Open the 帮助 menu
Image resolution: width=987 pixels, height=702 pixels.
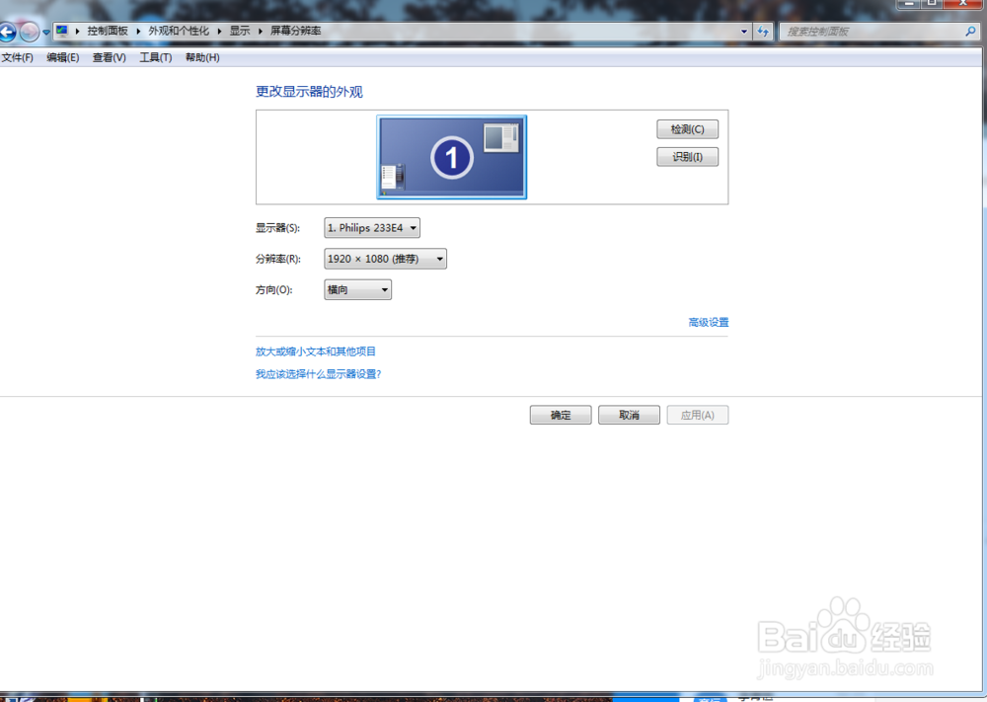[x=200, y=57]
